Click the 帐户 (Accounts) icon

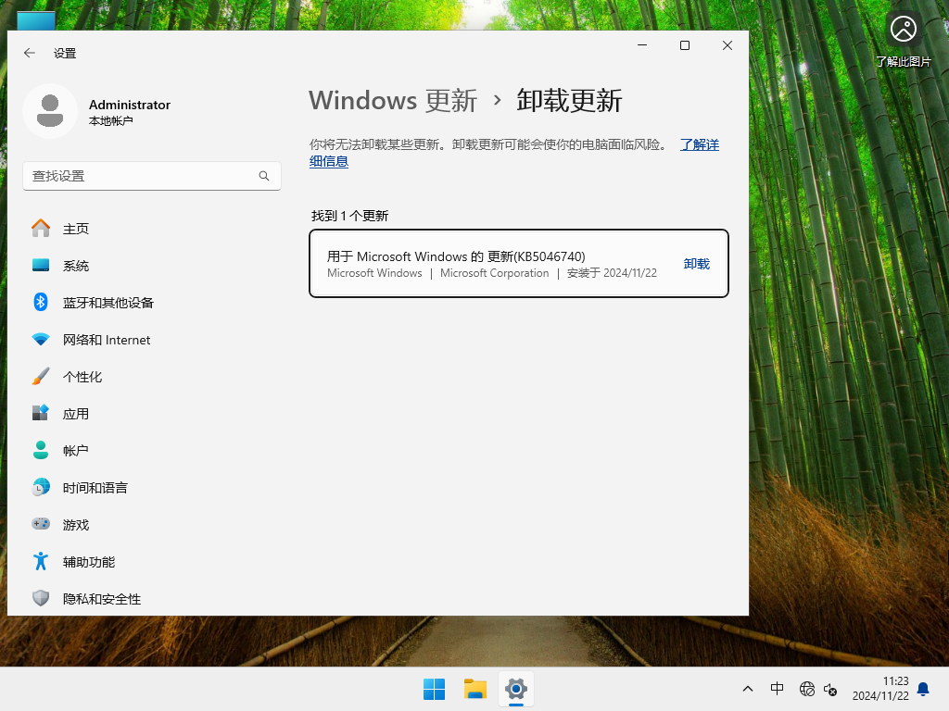coord(41,451)
